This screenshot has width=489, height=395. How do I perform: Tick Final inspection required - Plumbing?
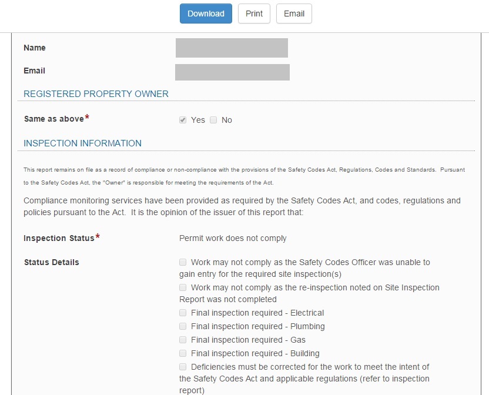[x=183, y=326]
